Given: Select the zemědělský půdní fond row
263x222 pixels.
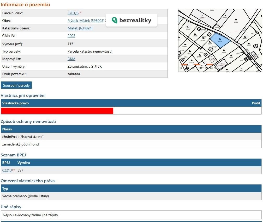Looking at the screenshot, I should click(x=131, y=144).
